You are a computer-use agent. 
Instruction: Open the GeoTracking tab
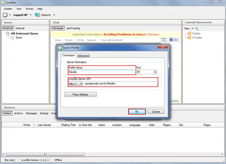[x=73, y=28]
